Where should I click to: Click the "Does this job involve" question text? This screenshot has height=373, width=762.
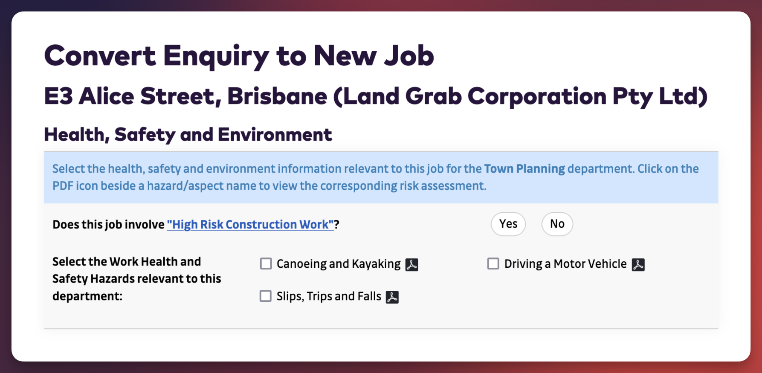(108, 225)
